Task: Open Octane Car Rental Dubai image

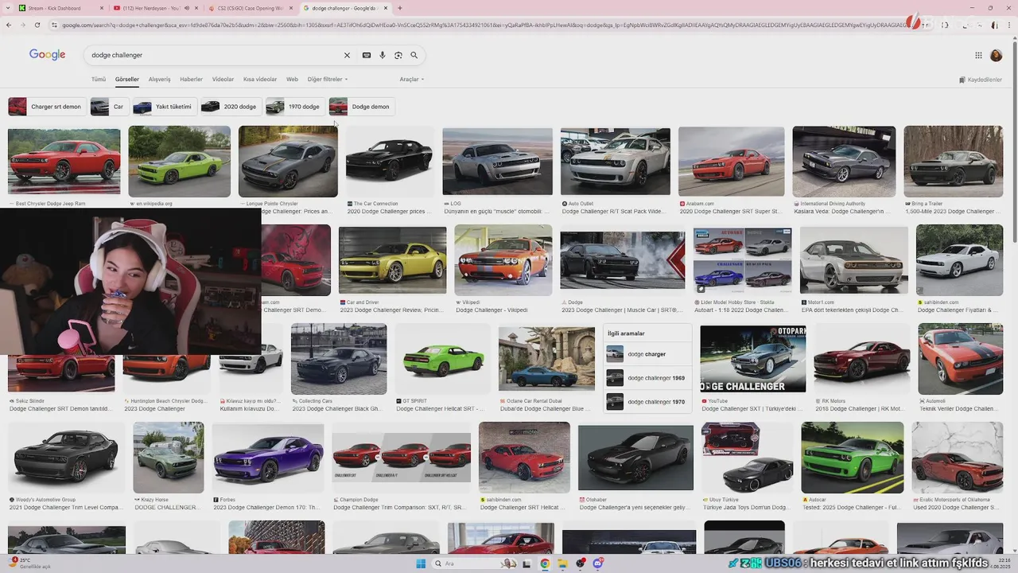Action: (546, 359)
